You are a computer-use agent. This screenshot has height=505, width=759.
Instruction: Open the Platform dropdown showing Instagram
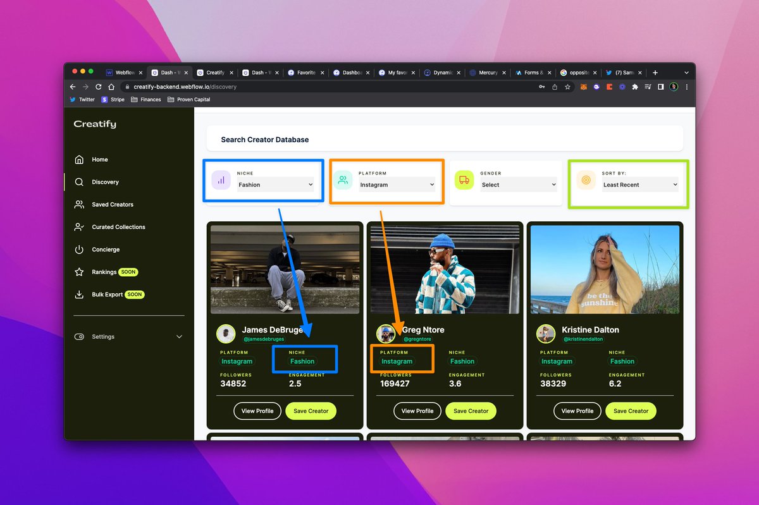pos(397,185)
